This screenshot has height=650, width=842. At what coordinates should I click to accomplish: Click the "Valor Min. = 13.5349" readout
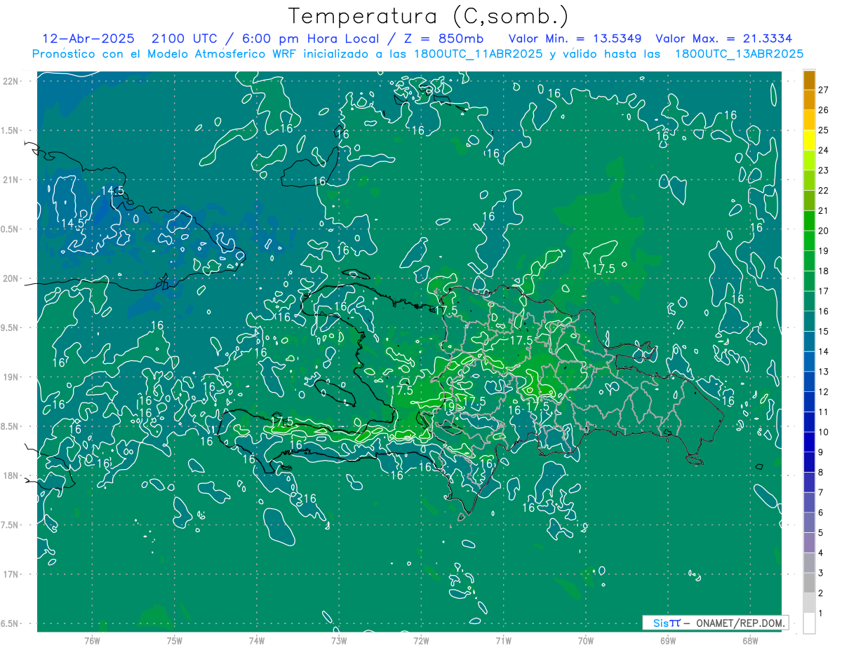click(576, 39)
